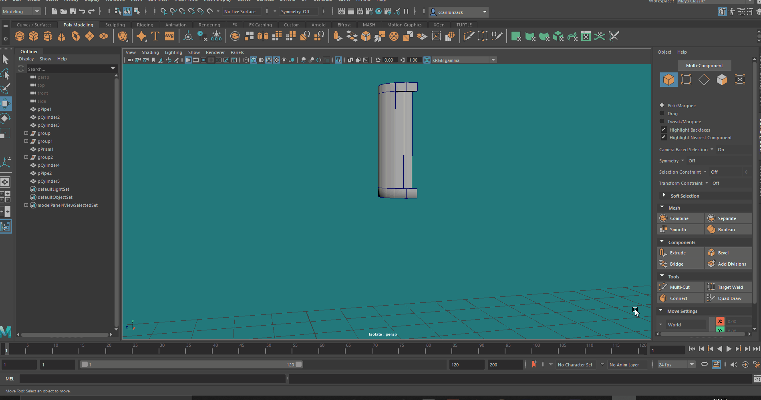Click the Combine mesh button
Viewport: 761px width, 400px height.
click(680, 218)
